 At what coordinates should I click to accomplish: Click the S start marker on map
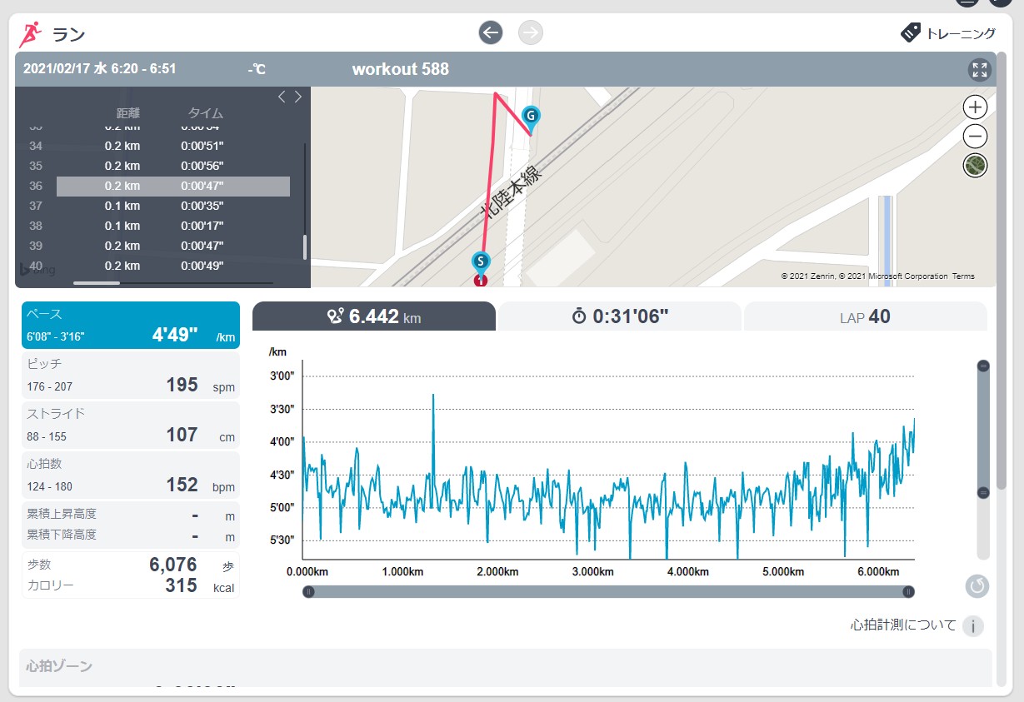point(480,264)
